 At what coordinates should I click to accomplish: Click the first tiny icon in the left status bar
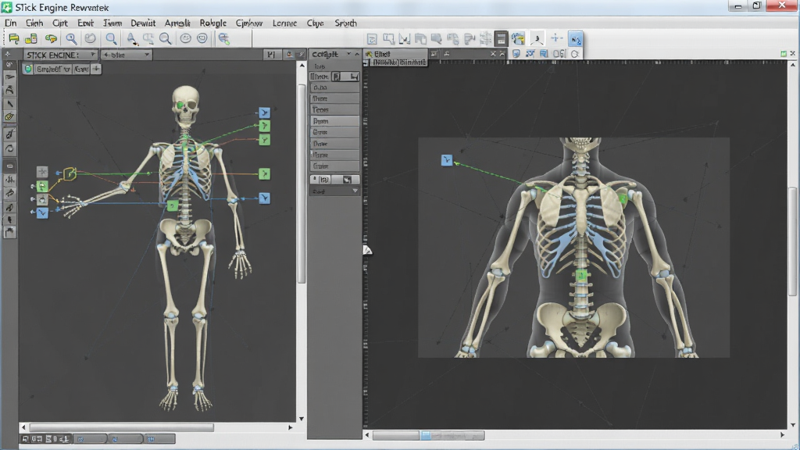click(x=26, y=439)
